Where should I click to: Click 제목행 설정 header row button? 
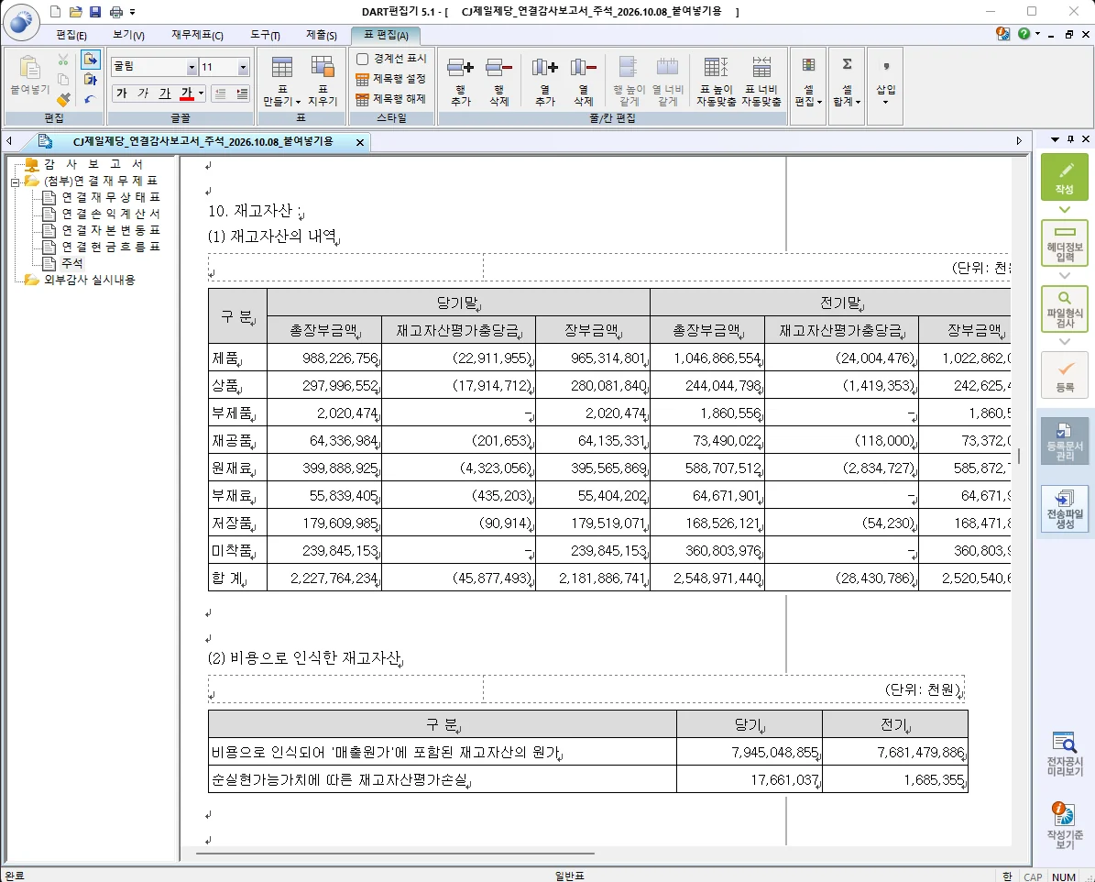tap(391, 79)
